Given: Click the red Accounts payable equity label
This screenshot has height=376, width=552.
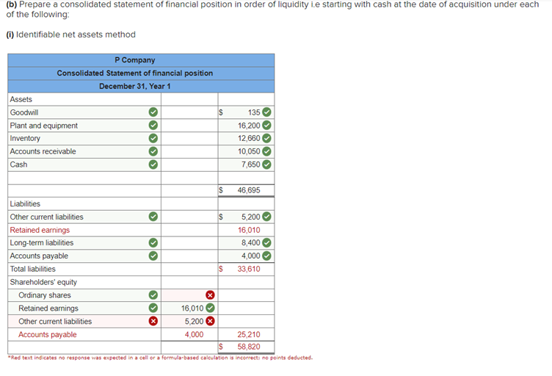Looking at the screenshot, I should [48, 334].
